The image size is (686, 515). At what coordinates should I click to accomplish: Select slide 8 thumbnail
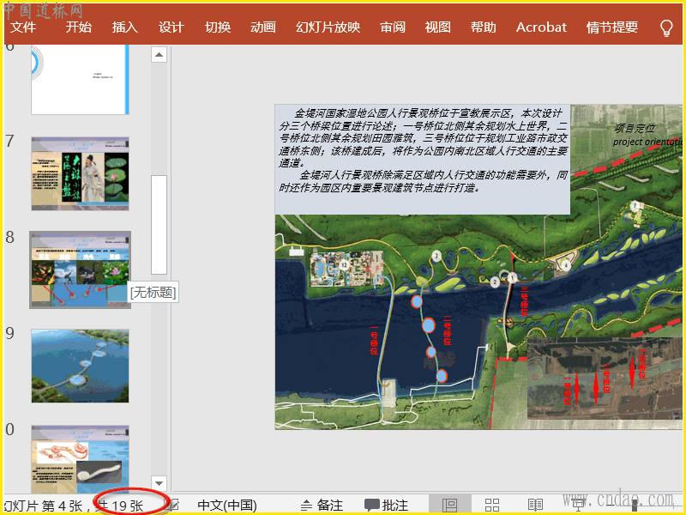pyautogui.click(x=80, y=270)
